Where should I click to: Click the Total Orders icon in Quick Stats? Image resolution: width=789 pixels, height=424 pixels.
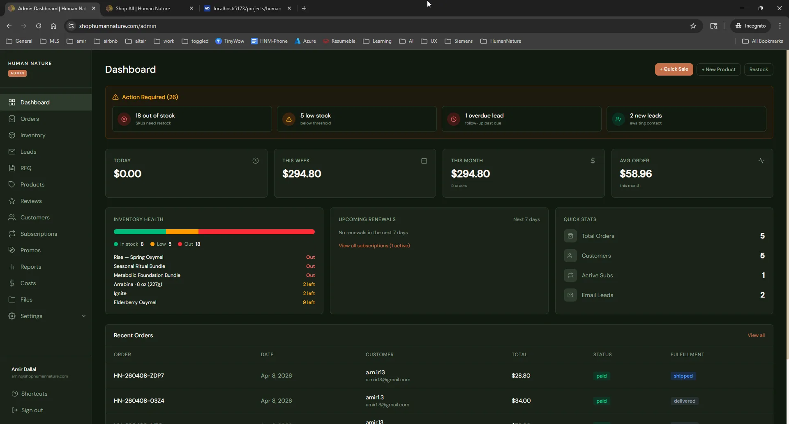click(x=570, y=236)
